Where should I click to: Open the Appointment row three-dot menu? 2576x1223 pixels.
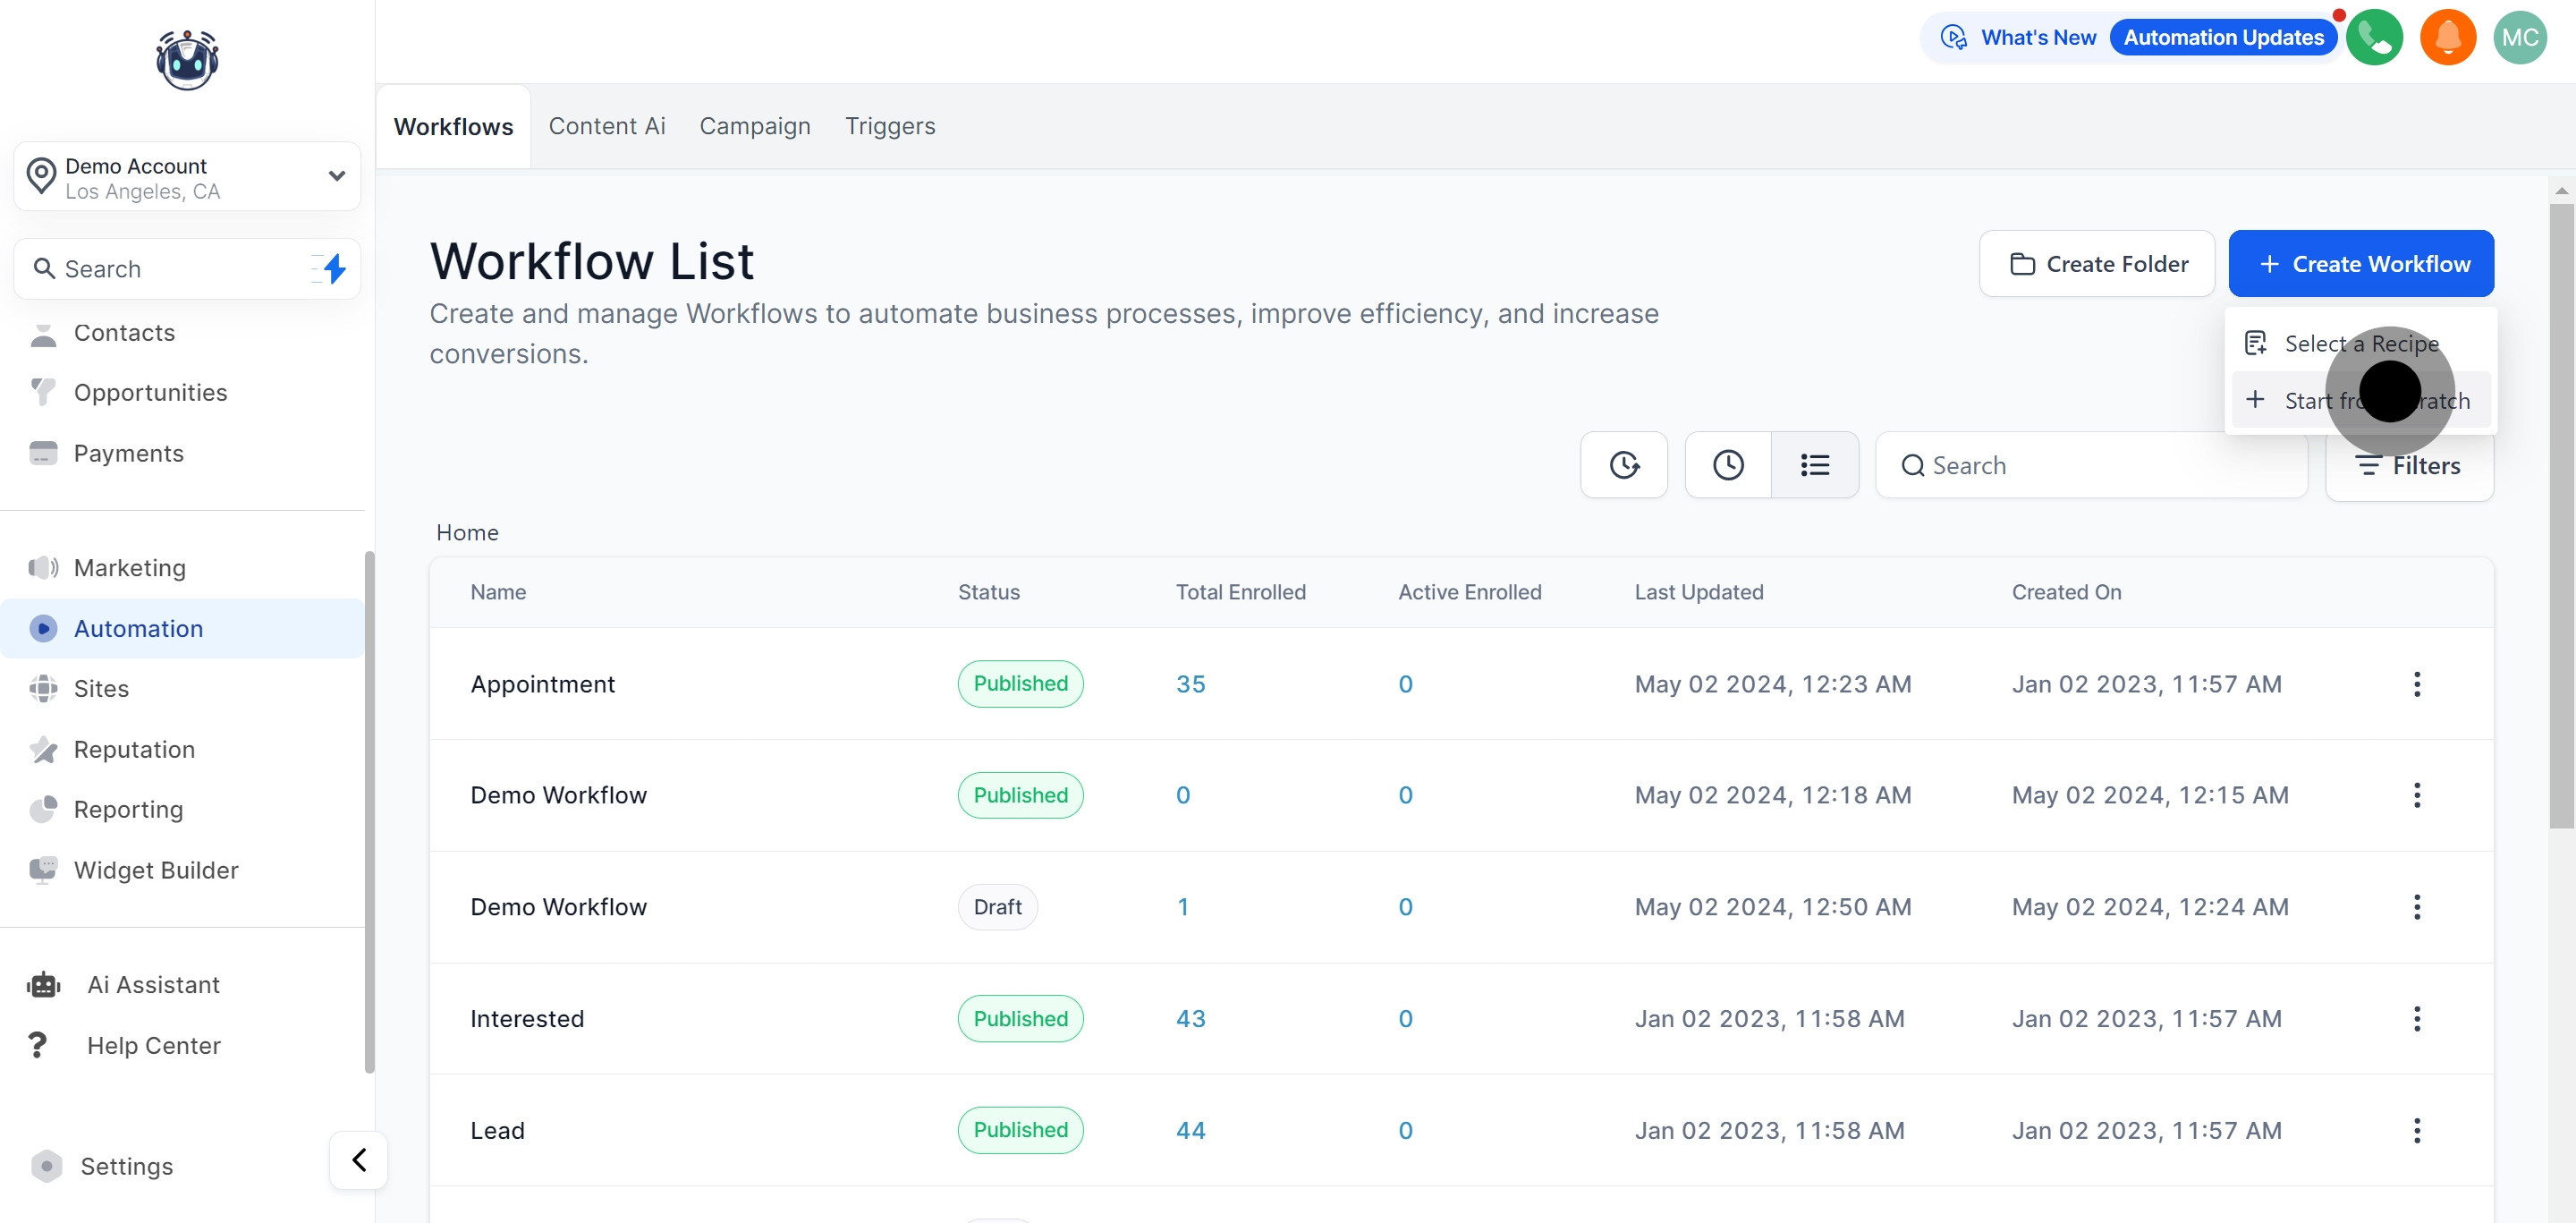coord(2416,684)
